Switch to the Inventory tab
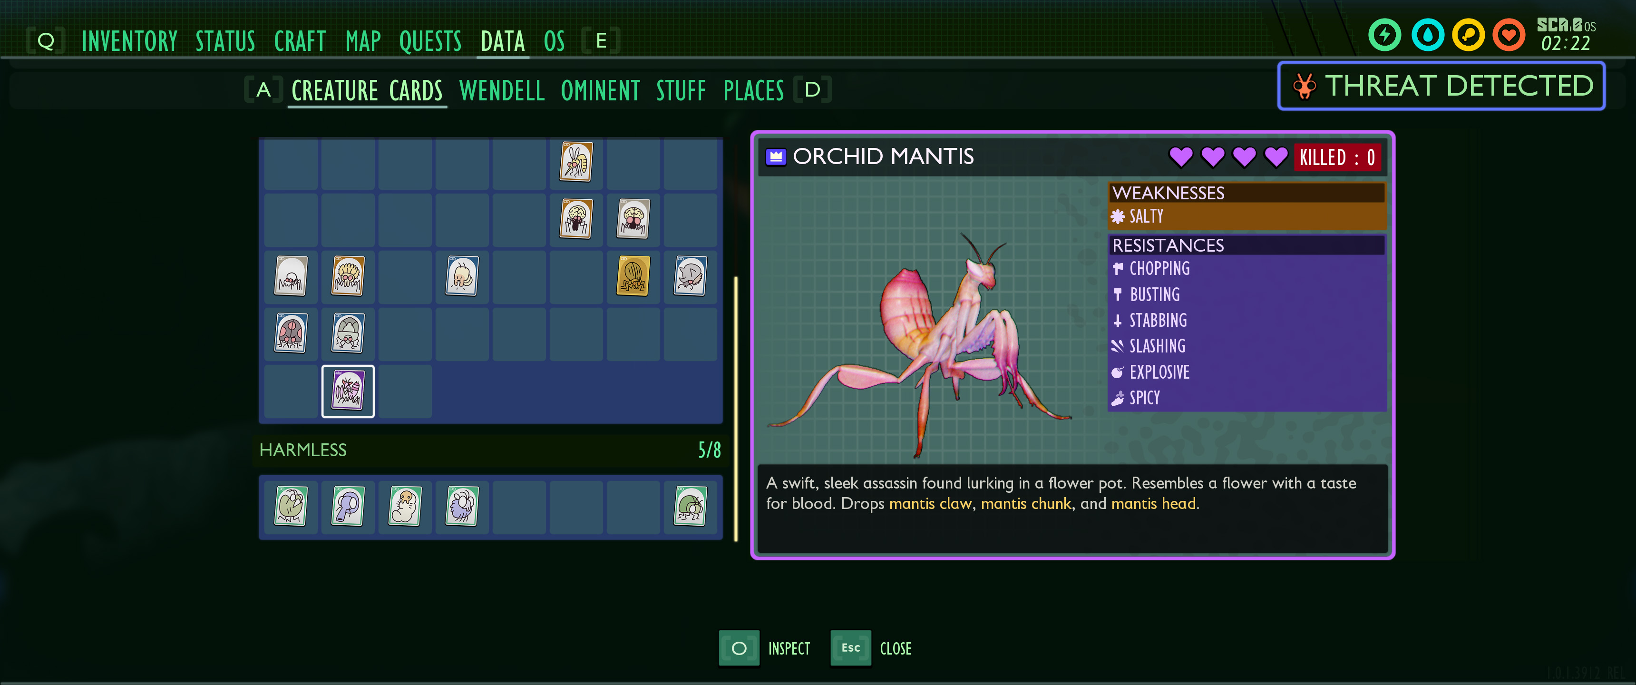The width and height of the screenshot is (1636, 685). click(129, 41)
